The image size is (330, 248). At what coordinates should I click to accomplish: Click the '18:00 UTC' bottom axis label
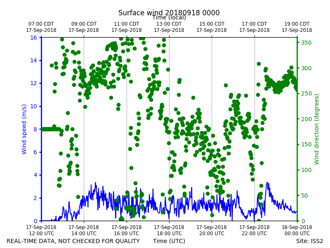click(169, 234)
